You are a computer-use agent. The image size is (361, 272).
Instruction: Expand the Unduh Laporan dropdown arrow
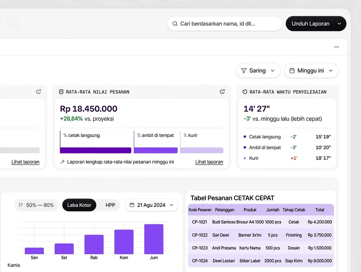click(x=339, y=24)
